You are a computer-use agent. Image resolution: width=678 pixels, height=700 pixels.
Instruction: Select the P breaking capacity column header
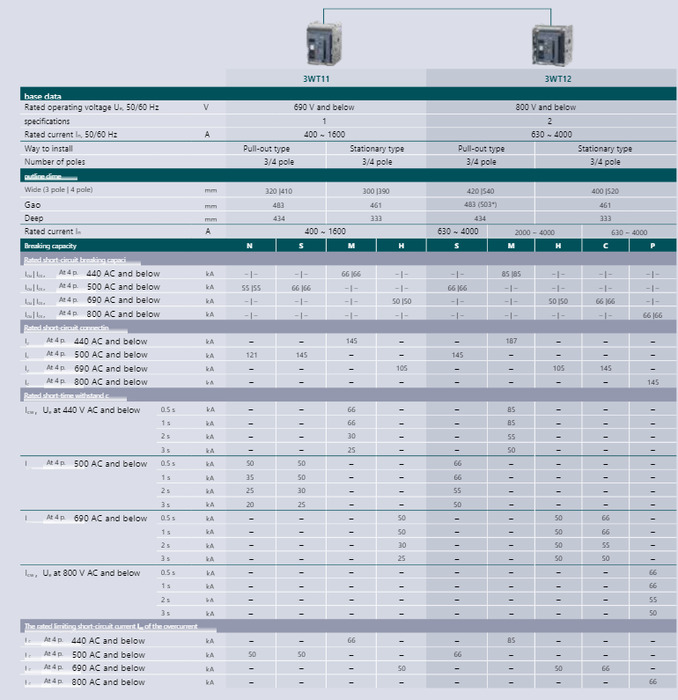652,246
